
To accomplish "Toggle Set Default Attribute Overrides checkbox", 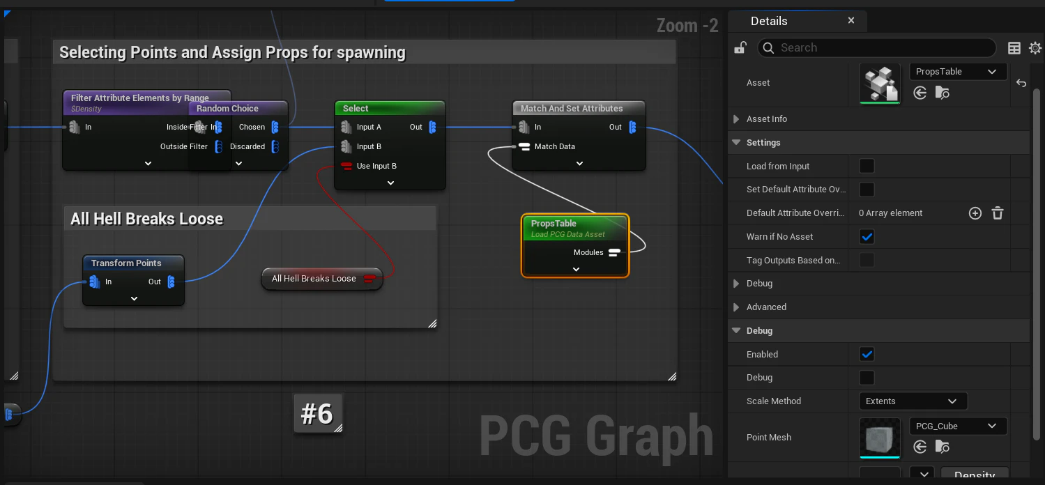I will coord(867,190).
